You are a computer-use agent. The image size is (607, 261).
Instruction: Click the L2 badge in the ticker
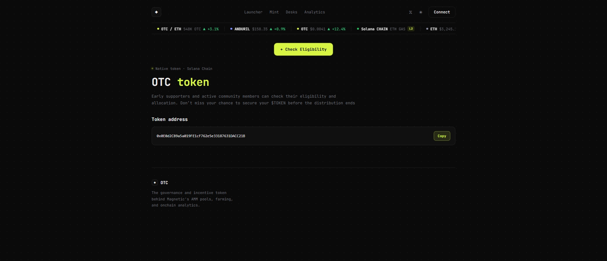(411, 29)
